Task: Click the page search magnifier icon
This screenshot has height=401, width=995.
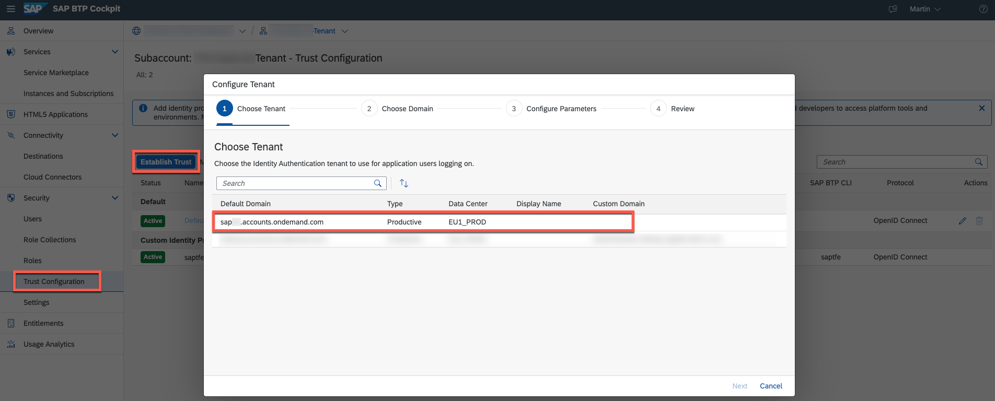Action: (979, 162)
